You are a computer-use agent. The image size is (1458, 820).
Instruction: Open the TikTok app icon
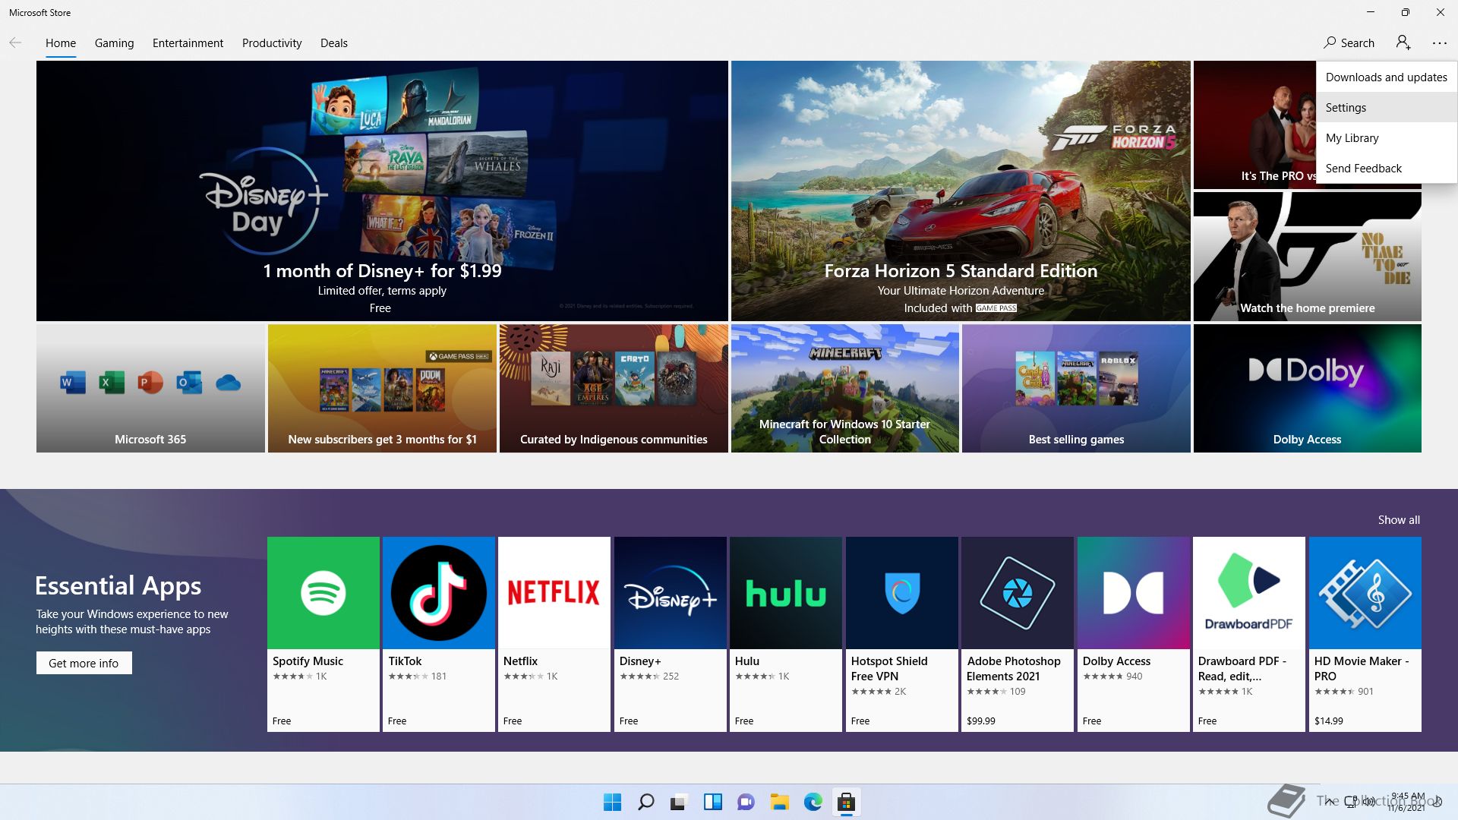click(439, 593)
